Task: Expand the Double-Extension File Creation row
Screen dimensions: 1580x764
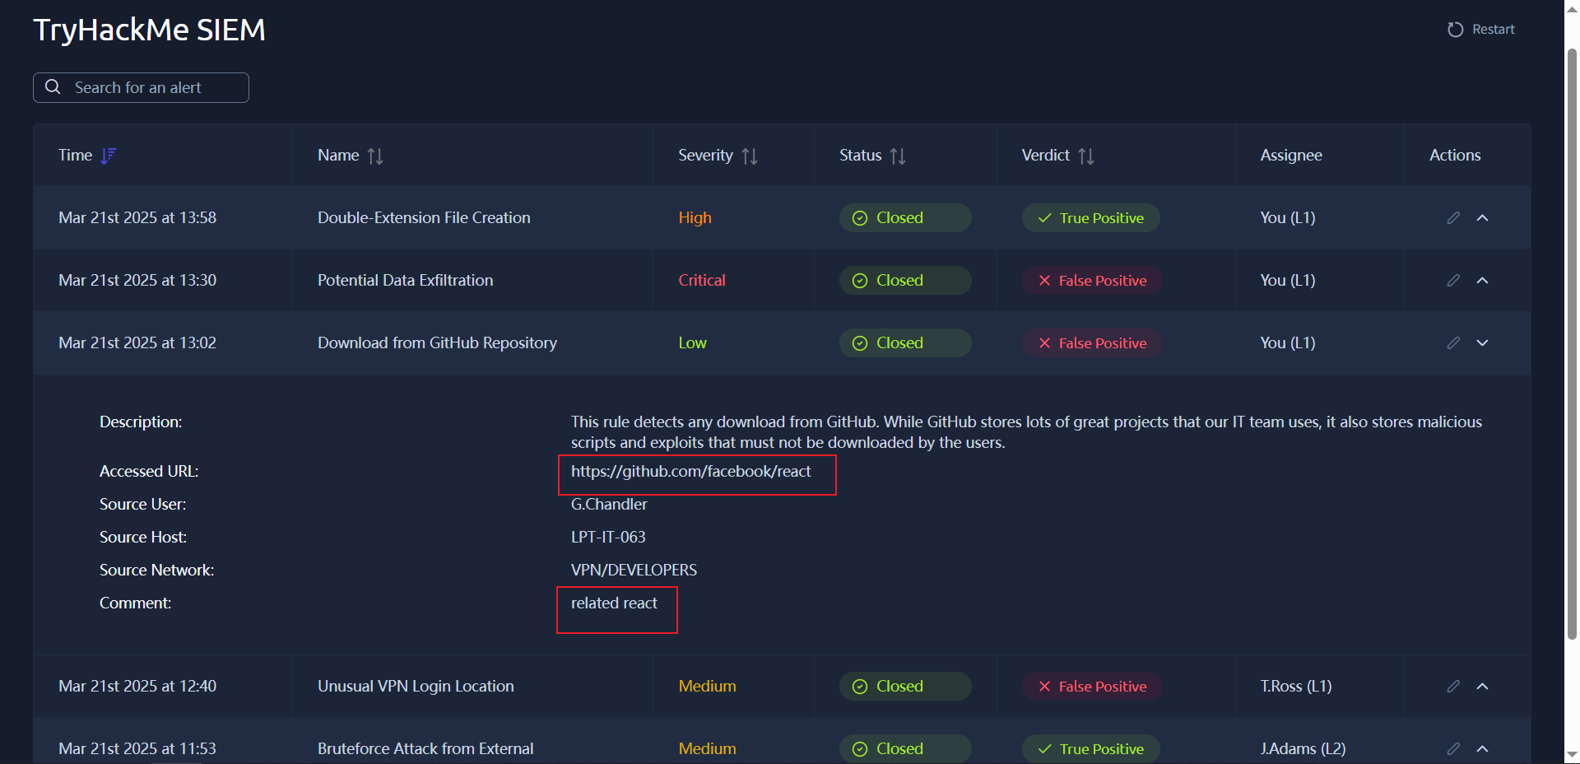Action: point(1482,218)
